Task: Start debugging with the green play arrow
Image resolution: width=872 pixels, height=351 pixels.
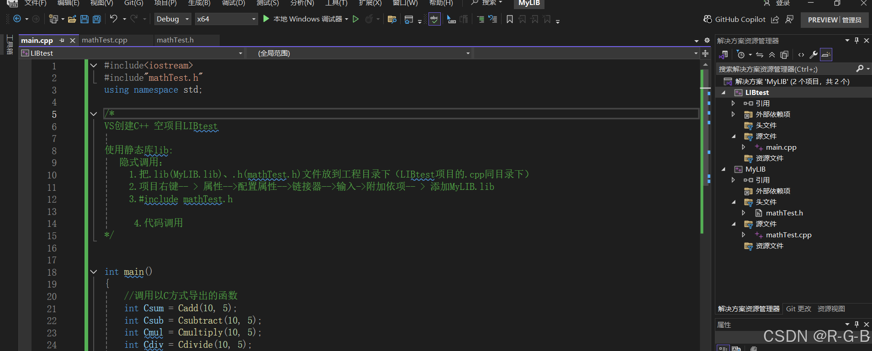Action: pyautogui.click(x=266, y=19)
